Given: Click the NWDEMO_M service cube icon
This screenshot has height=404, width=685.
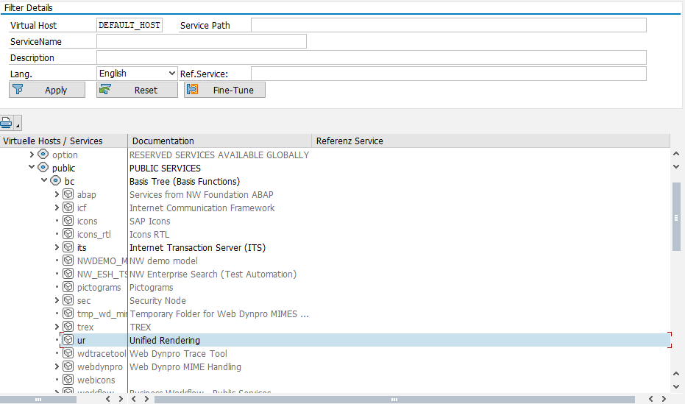Looking at the screenshot, I should point(68,261).
